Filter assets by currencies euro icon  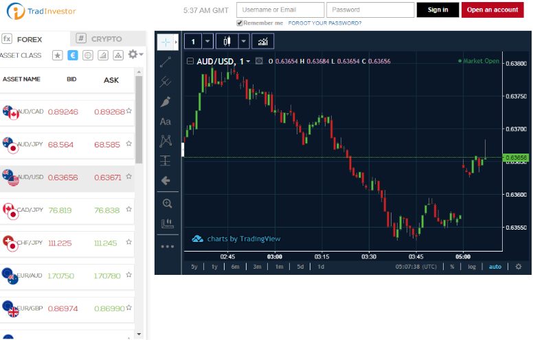pos(72,56)
